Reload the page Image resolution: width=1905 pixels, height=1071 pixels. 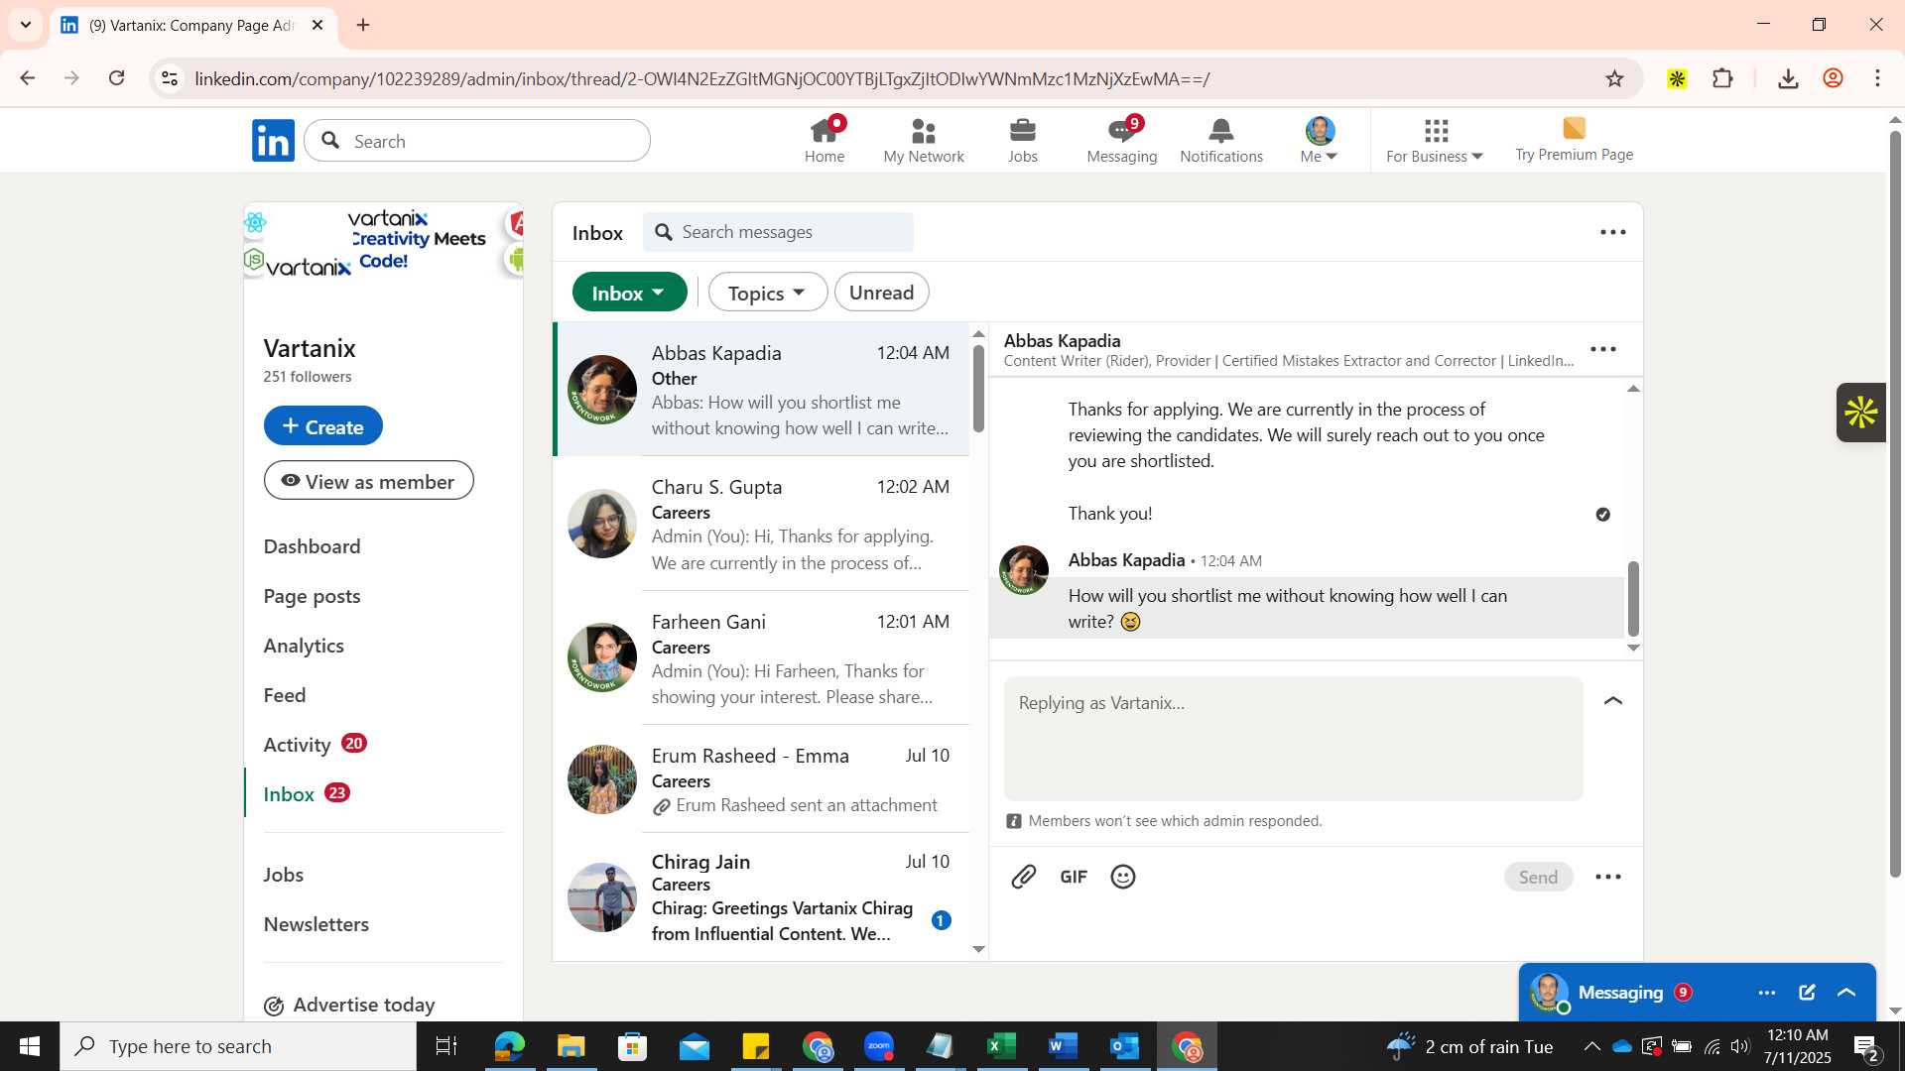(117, 78)
